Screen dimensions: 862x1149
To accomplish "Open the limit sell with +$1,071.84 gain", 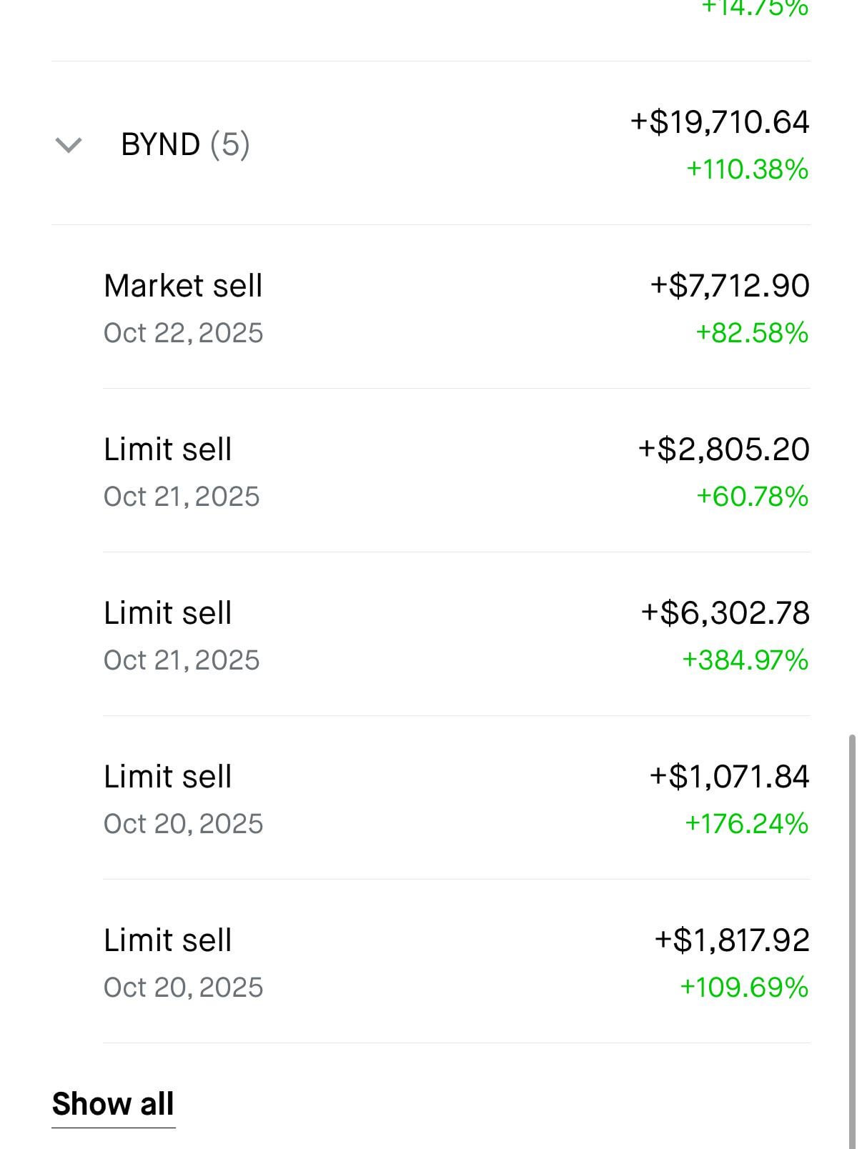I will [167, 777].
